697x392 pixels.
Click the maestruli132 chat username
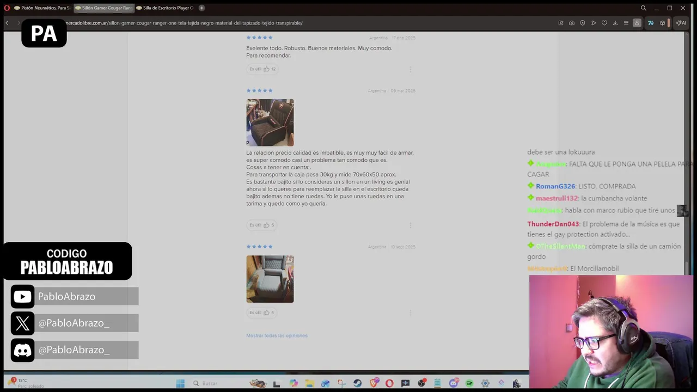click(x=557, y=198)
